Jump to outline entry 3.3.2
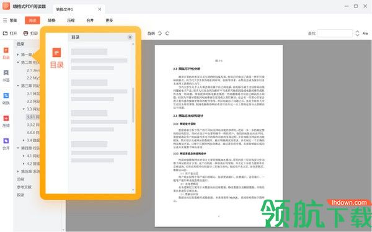The width and height of the screenshot is (372, 232). point(33,125)
